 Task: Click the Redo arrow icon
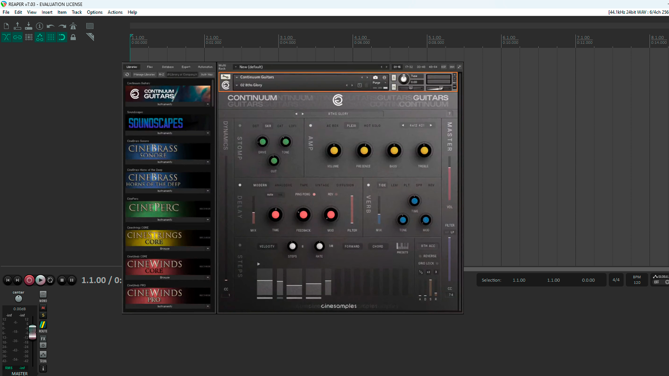click(62, 26)
